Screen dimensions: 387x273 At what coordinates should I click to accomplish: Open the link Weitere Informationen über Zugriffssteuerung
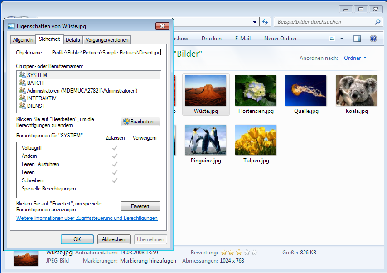87,218
